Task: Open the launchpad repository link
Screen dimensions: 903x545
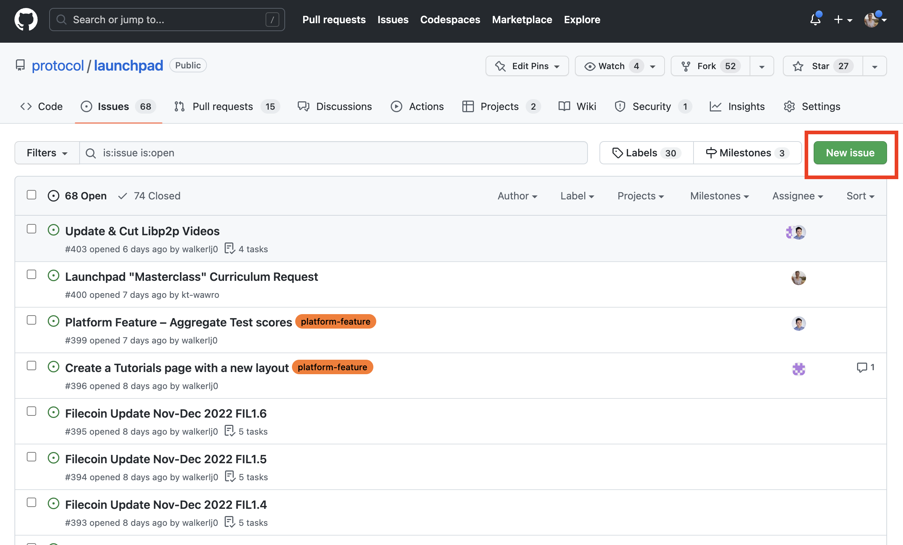Action: pyautogui.click(x=128, y=65)
